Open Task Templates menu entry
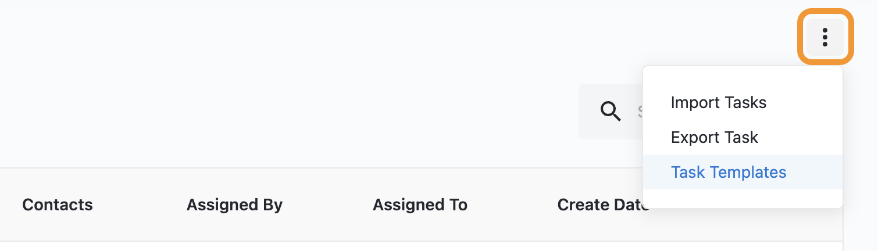878x251 pixels. tap(728, 173)
